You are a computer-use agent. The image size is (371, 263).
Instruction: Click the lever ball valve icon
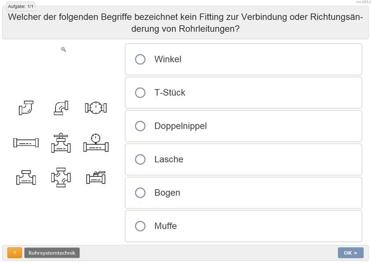pos(96,177)
